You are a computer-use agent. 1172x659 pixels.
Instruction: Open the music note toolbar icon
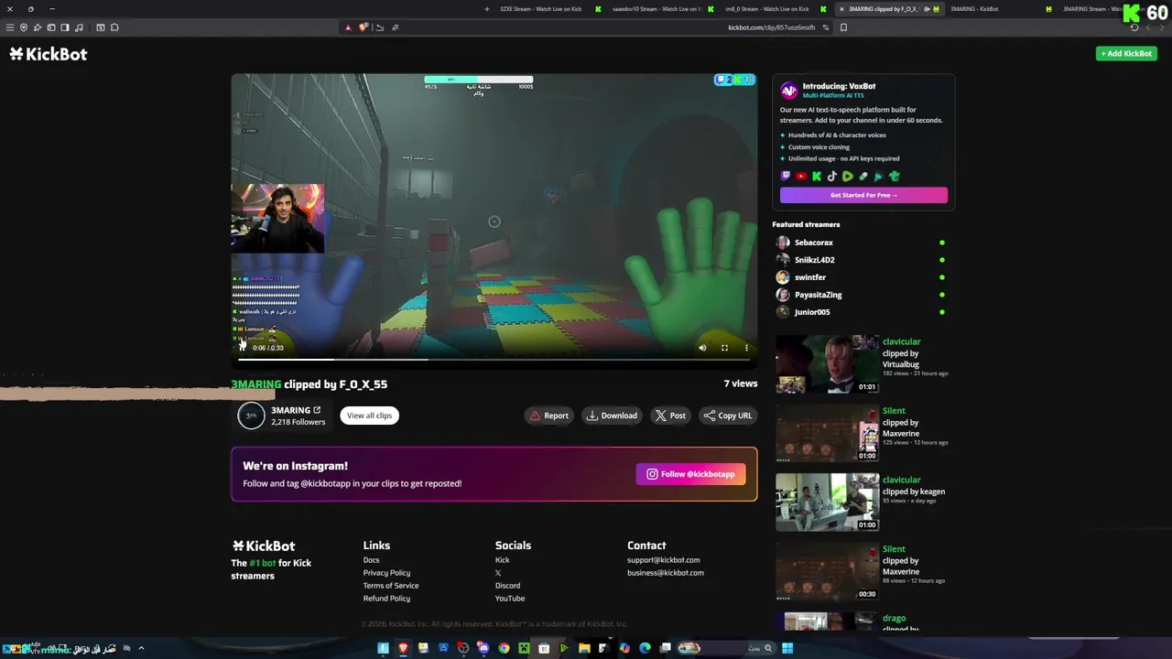point(79,27)
